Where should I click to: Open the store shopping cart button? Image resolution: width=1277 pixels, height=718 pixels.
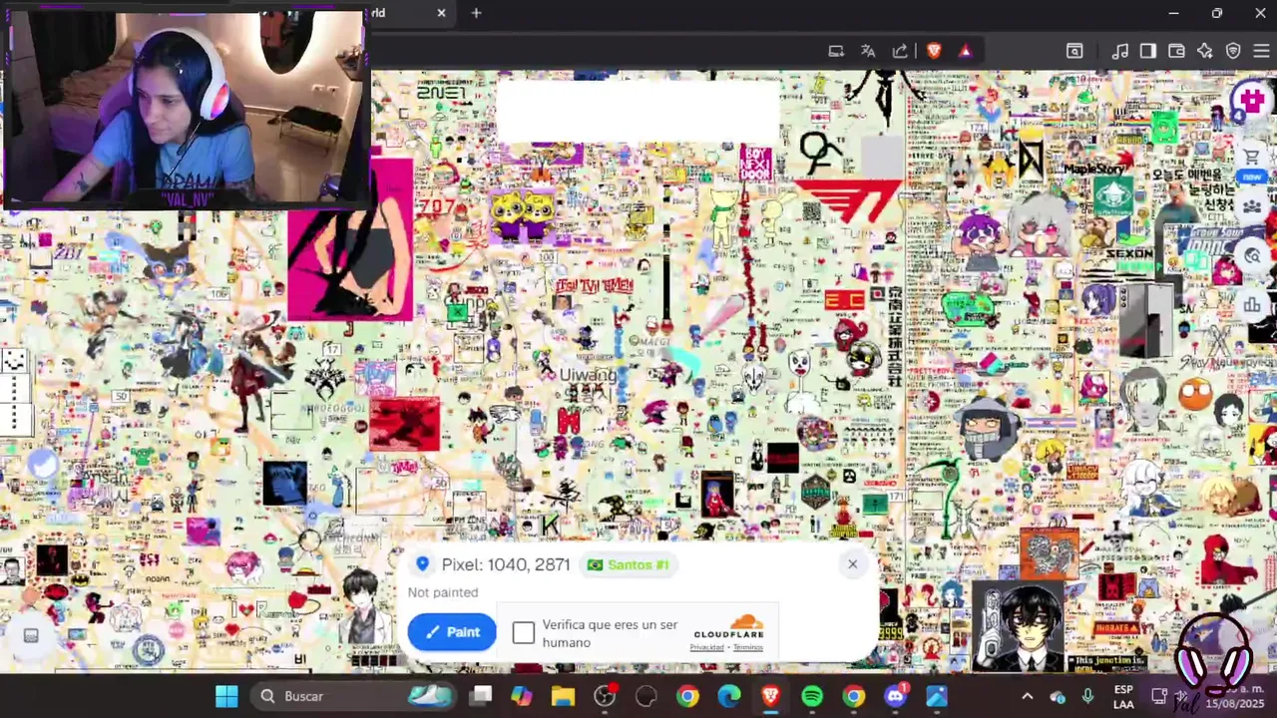pyautogui.click(x=1251, y=157)
